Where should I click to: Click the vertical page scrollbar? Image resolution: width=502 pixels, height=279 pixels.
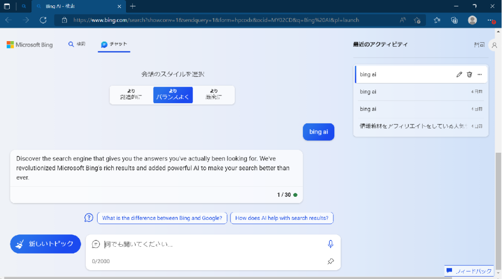pos(498,211)
